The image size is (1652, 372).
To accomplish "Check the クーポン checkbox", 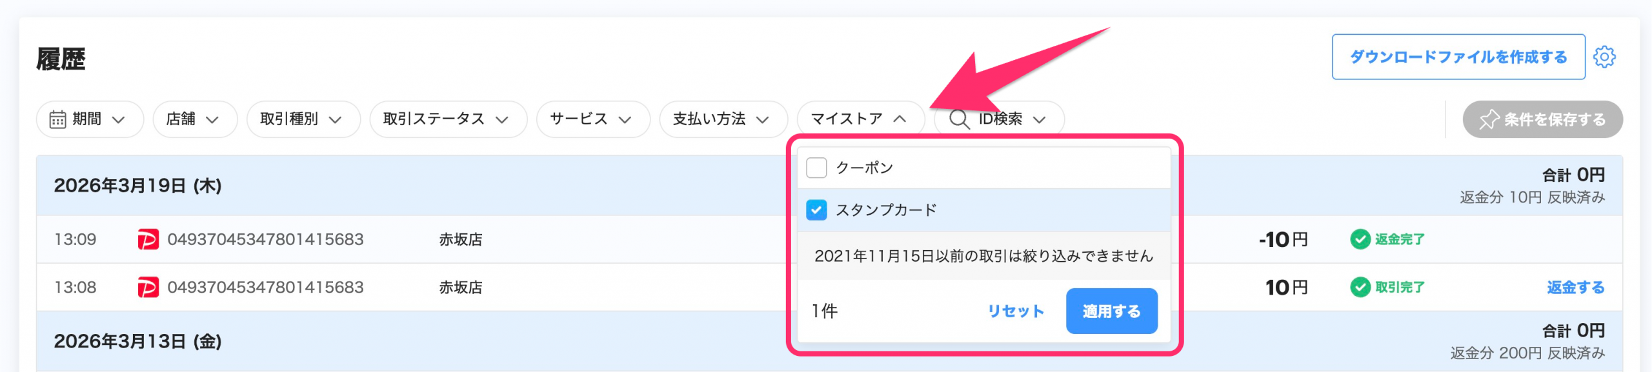I will [816, 168].
